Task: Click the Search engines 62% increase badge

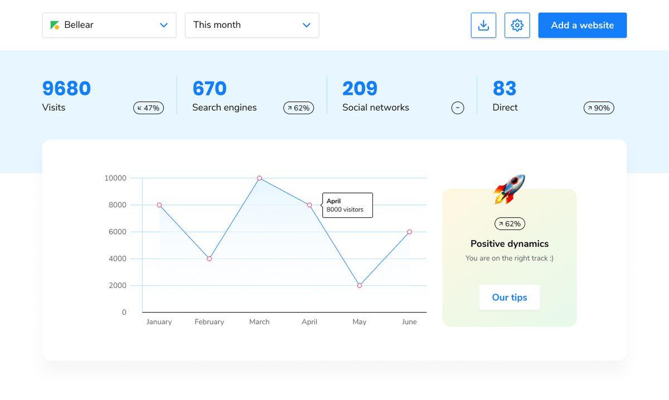Action: 298,108
